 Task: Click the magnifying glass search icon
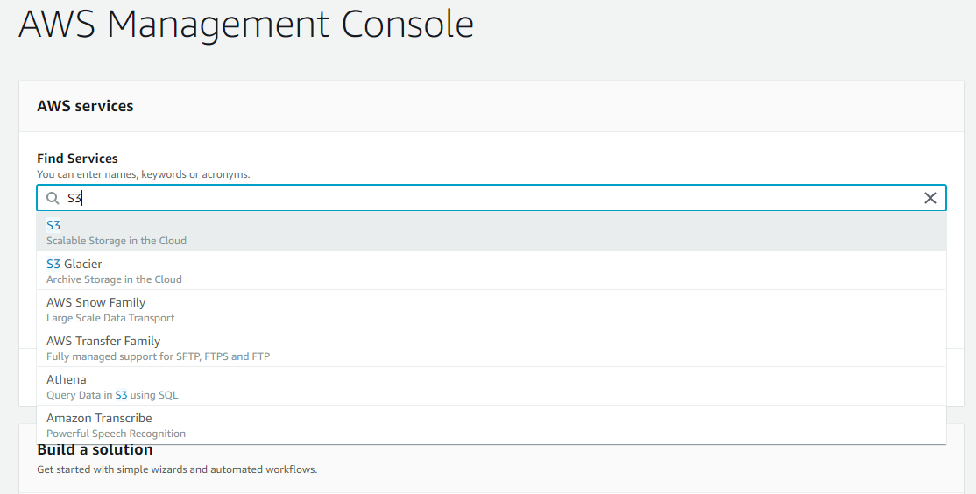click(x=53, y=198)
